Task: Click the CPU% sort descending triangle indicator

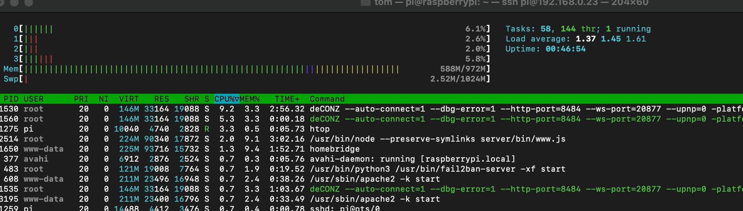Action: point(237,99)
